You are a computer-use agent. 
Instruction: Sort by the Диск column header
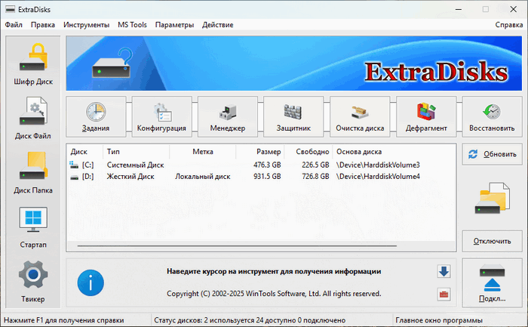click(x=84, y=152)
